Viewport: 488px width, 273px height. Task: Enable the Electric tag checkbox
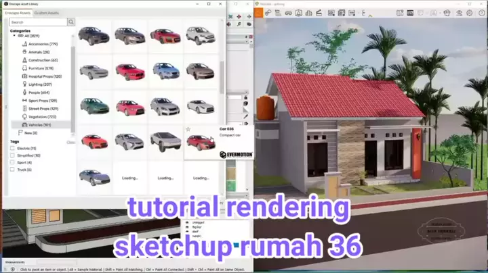click(12, 148)
